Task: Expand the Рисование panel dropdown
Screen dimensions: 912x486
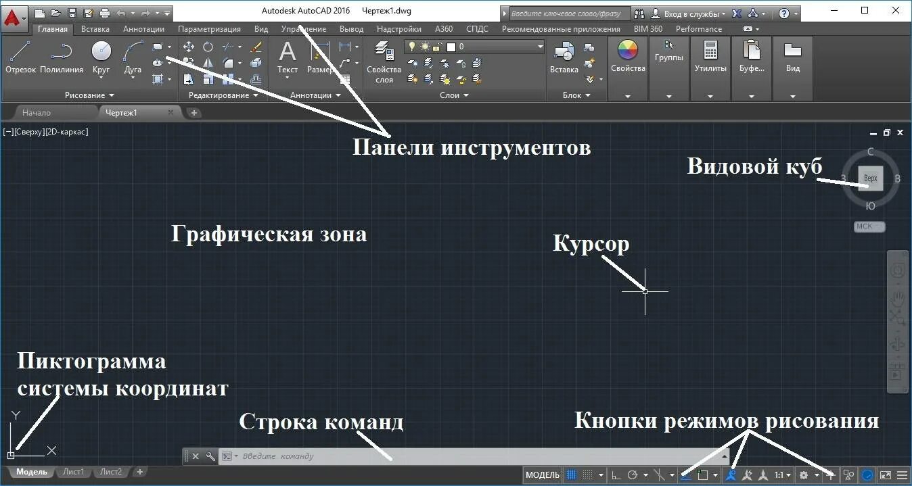Action: (x=89, y=95)
